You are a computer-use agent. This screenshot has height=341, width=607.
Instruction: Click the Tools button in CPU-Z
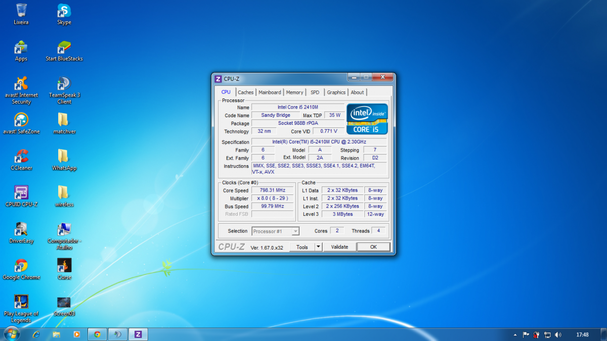coord(302,247)
